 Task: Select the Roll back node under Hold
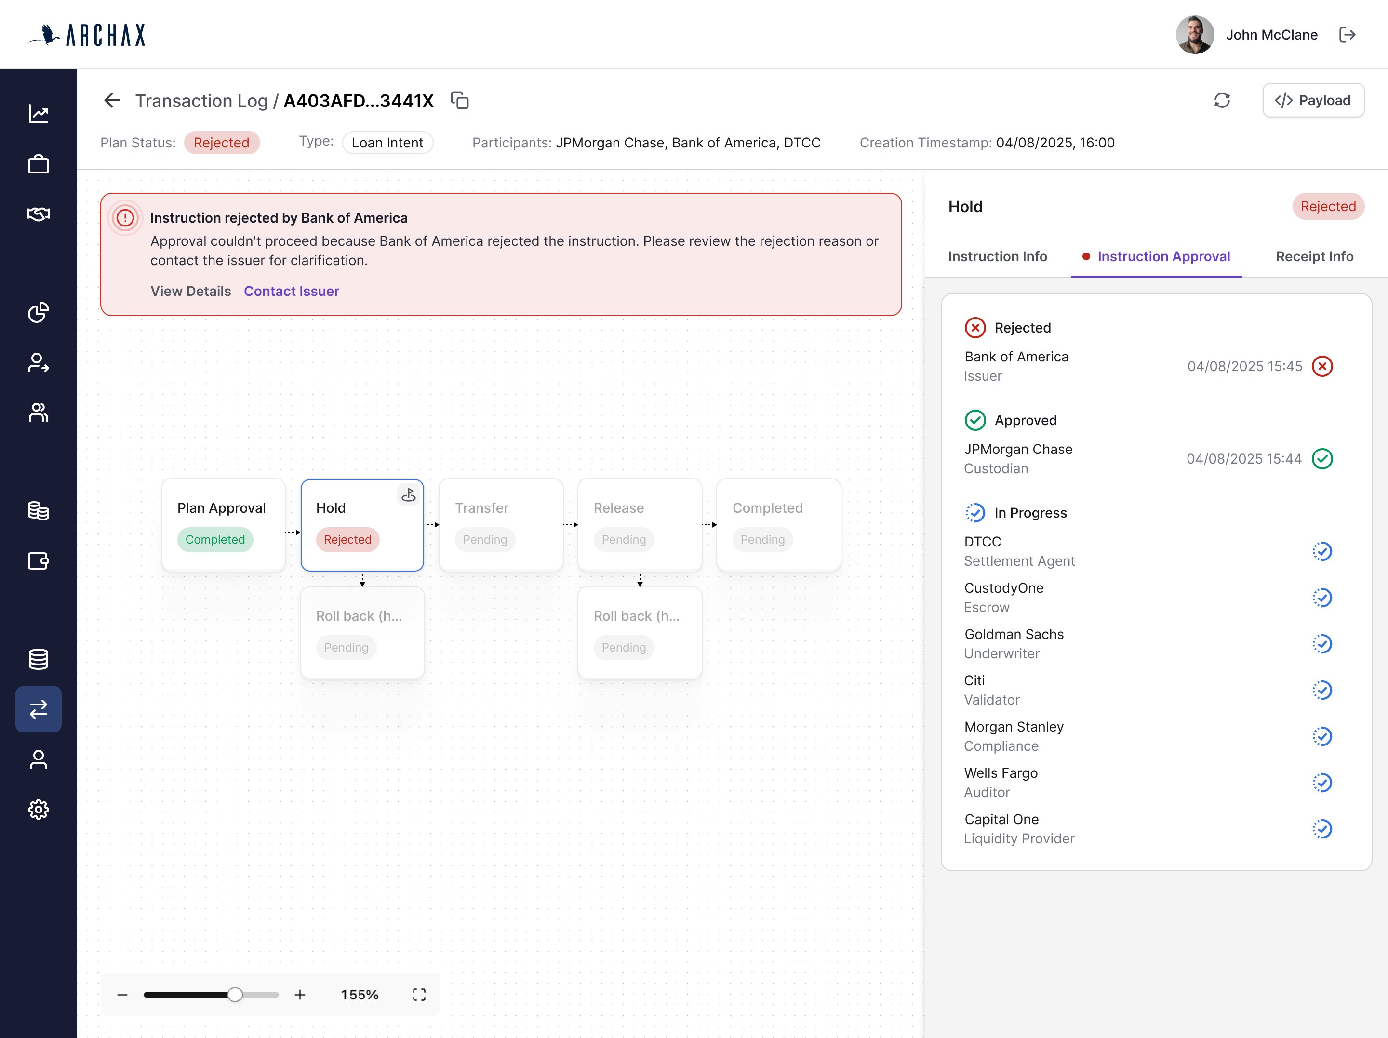(x=362, y=633)
